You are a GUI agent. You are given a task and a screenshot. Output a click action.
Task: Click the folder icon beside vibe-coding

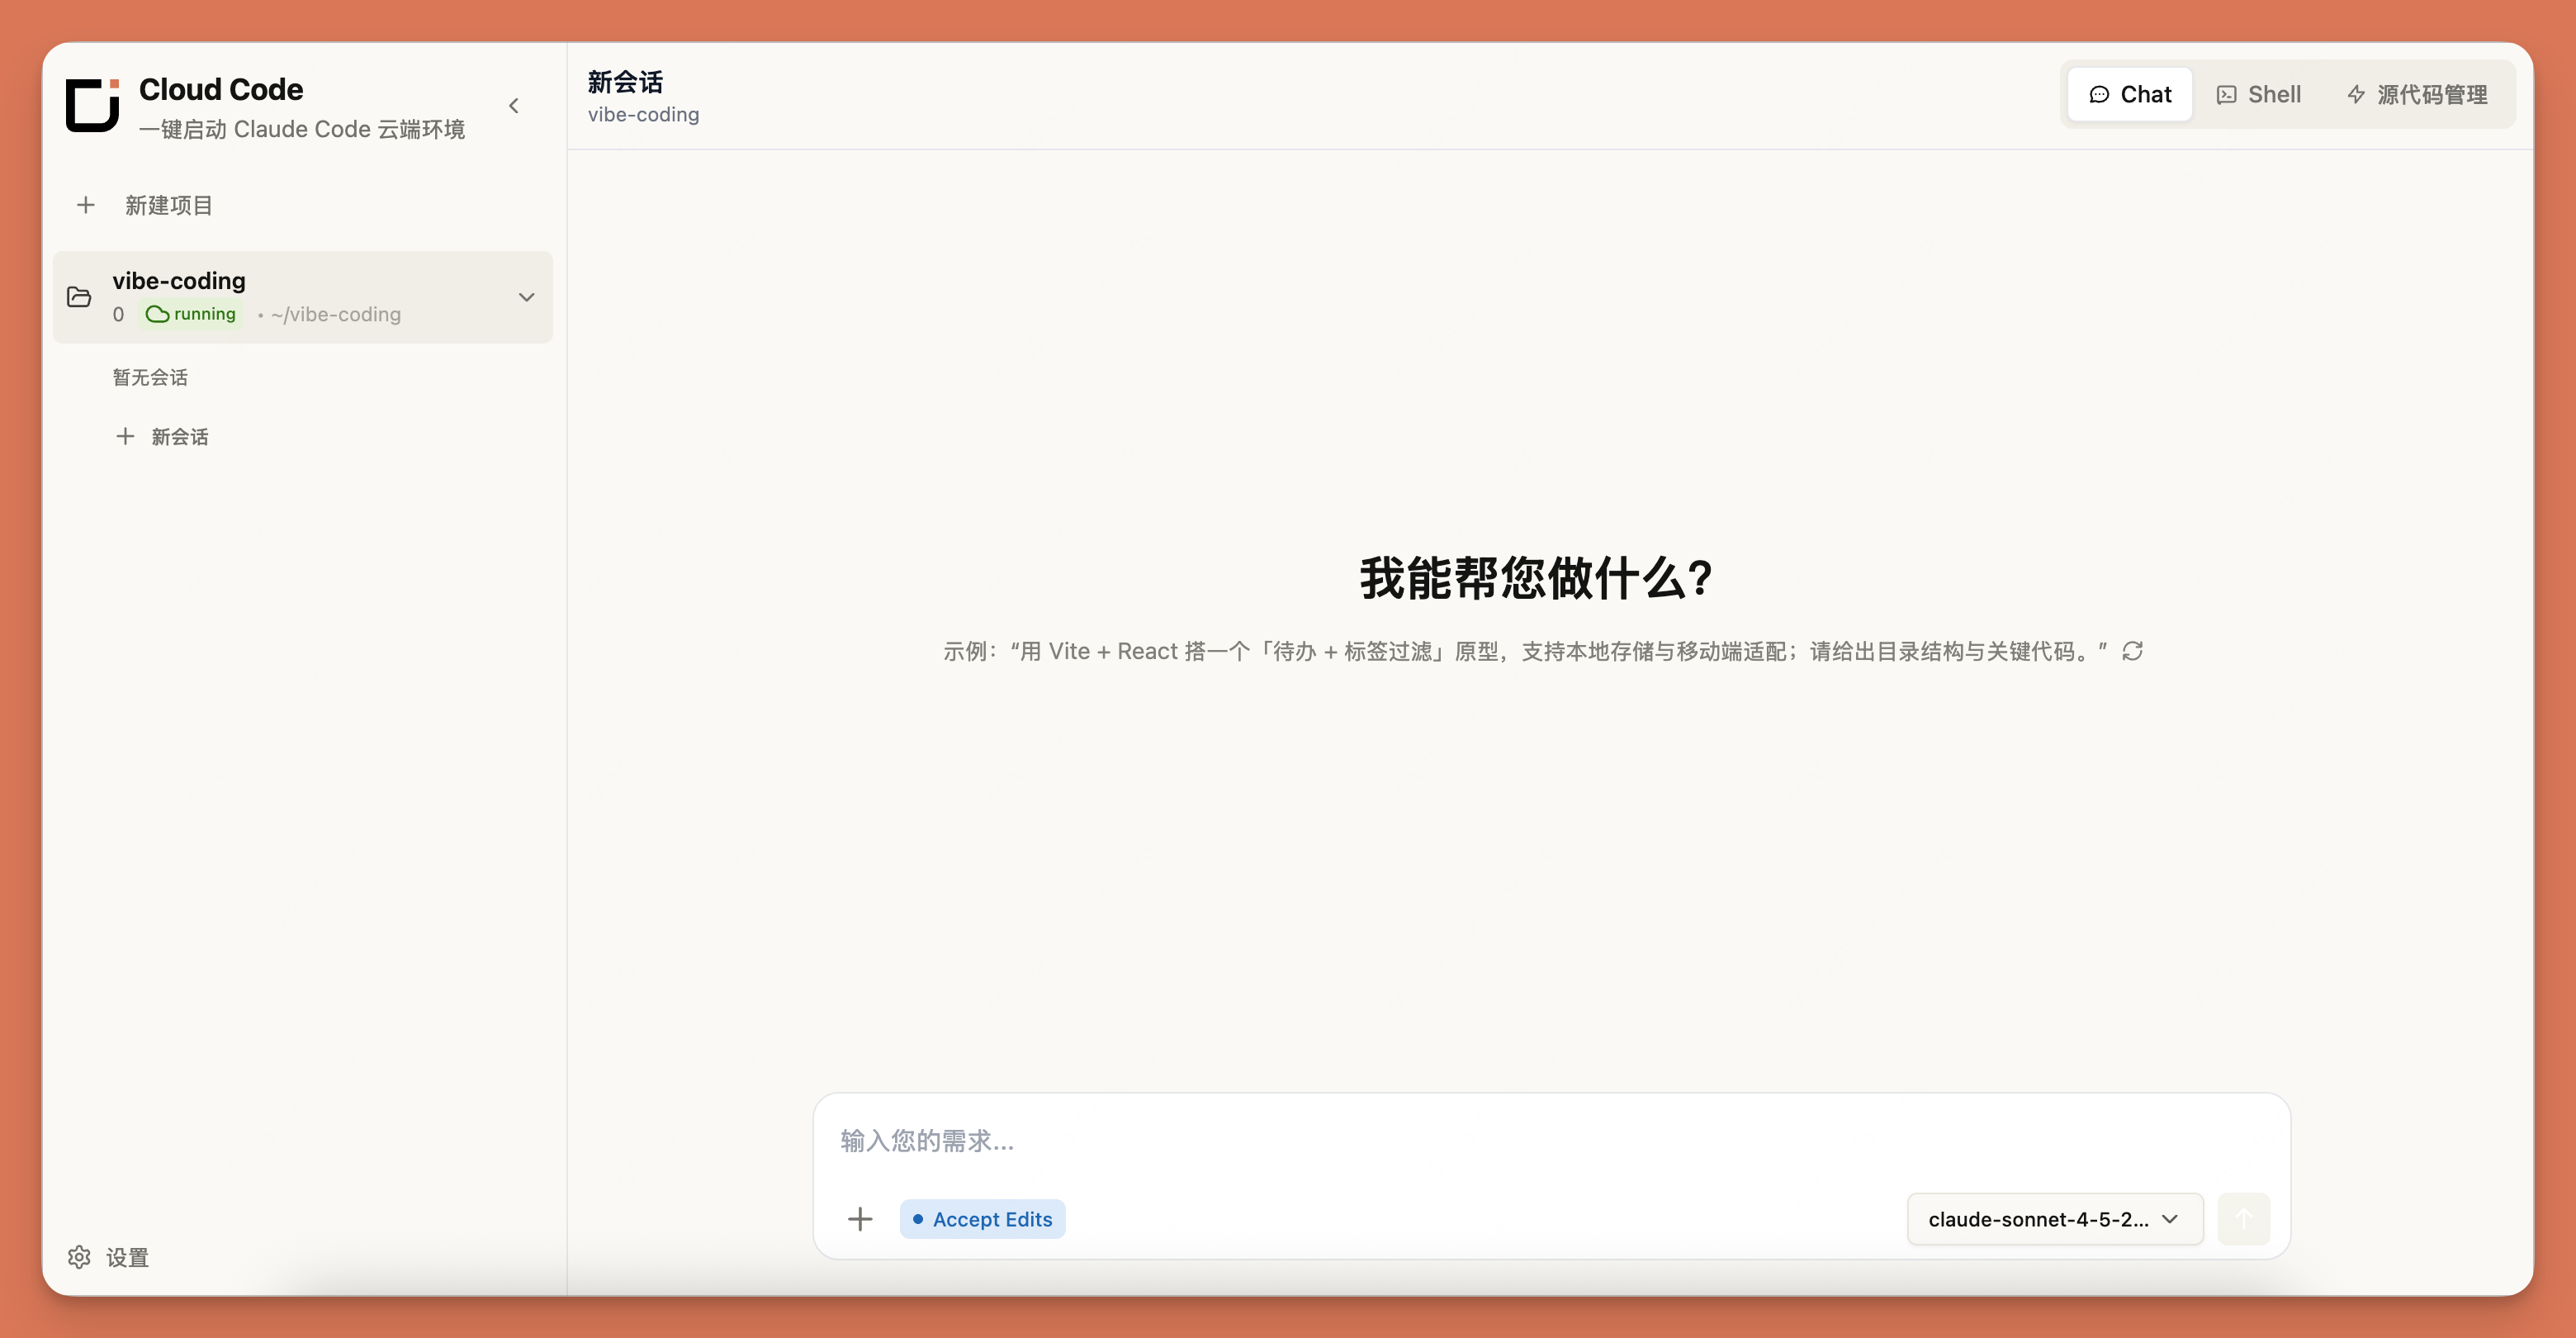coord(79,297)
